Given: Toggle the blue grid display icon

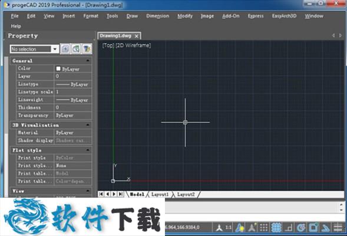Looking at the screenshot, I should point(276,228).
